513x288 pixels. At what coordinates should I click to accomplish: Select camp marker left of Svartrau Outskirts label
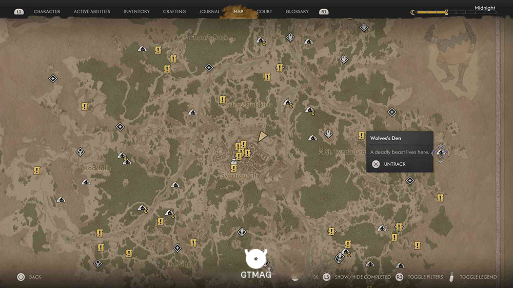pos(192,113)
